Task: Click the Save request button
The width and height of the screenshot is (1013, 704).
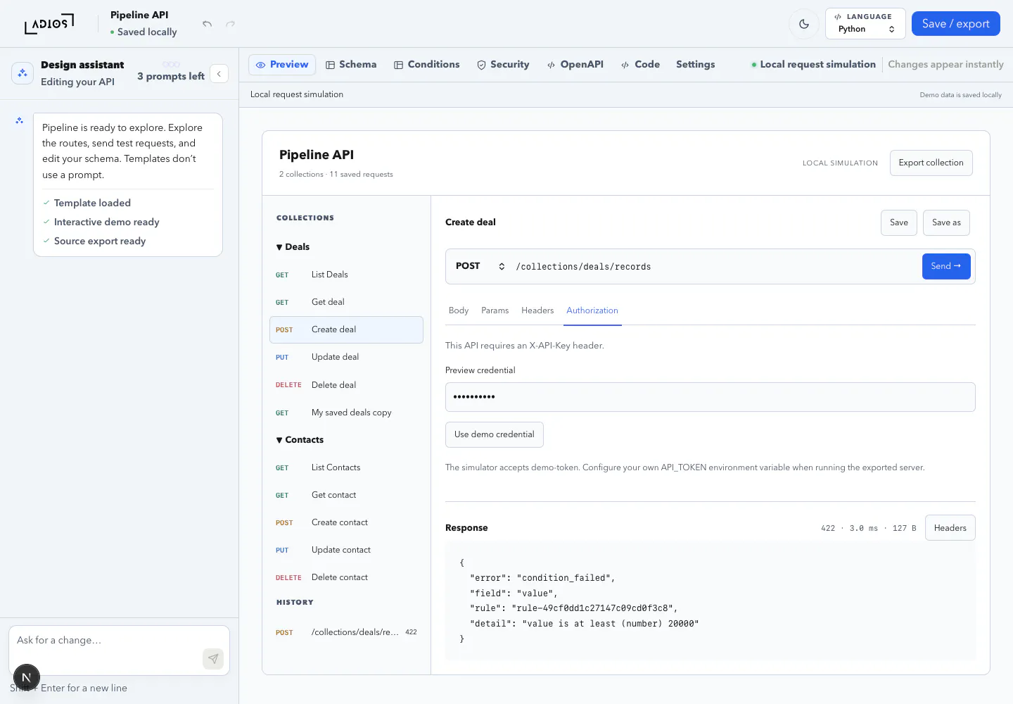Action: [x=899, y=222]
